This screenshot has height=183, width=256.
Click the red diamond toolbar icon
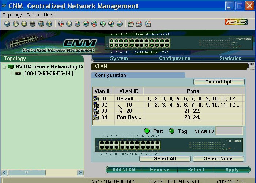(x=61, y=24)
